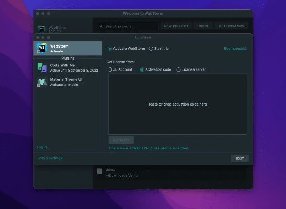Click the EXIT button
The image size is (286, 209).
pyautogui.click(x=240, y=158)
